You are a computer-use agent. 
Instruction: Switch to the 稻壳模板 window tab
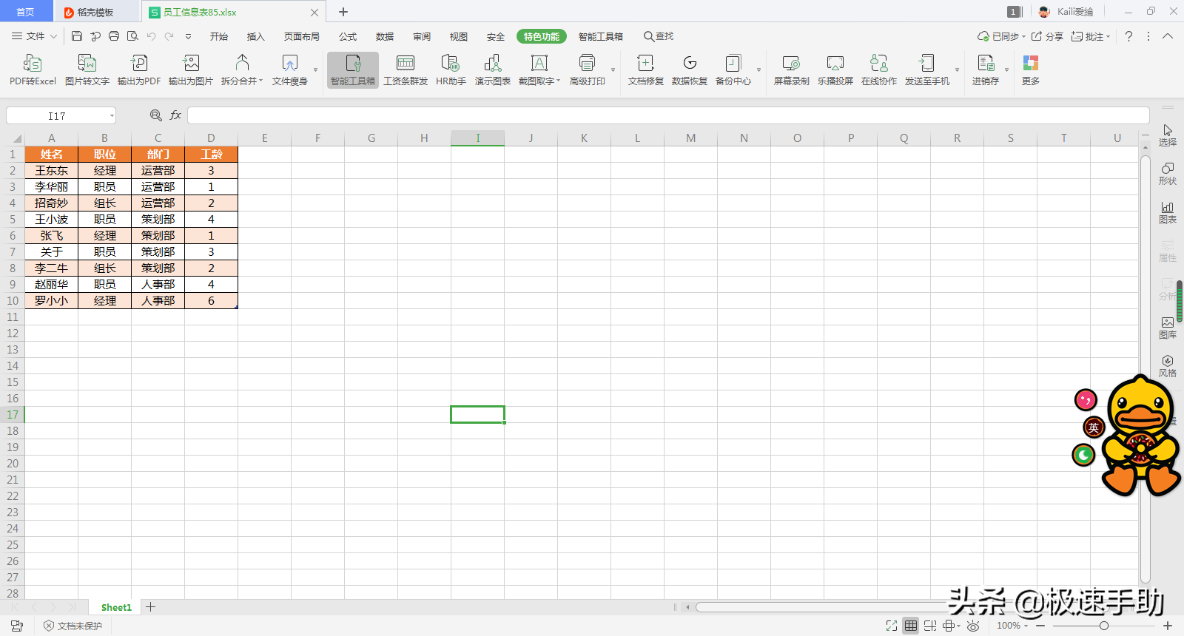tap(96, 12)
